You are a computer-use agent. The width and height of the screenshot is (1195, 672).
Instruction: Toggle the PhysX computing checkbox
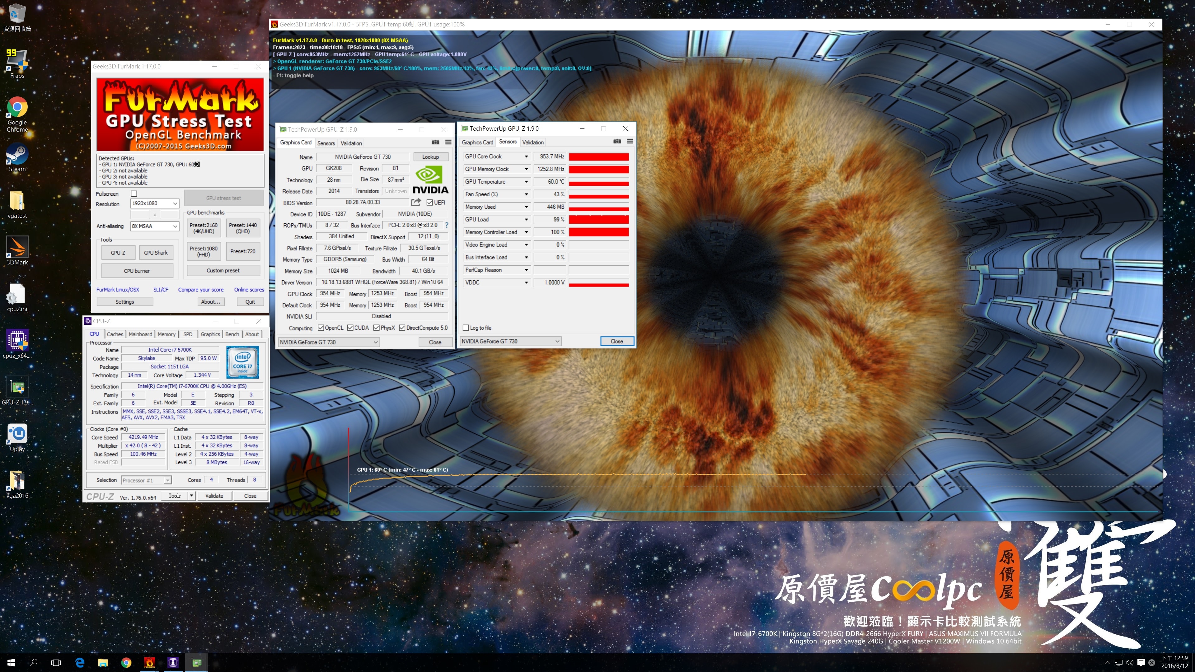[x=376, y=327]
